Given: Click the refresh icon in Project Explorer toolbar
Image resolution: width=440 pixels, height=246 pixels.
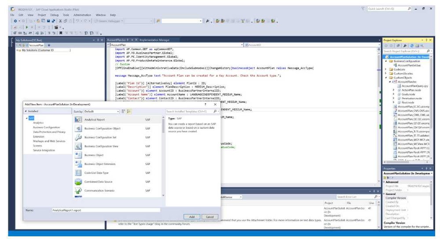Looking at the screenshot, I should pyautogui.click(x=412, y=46).
